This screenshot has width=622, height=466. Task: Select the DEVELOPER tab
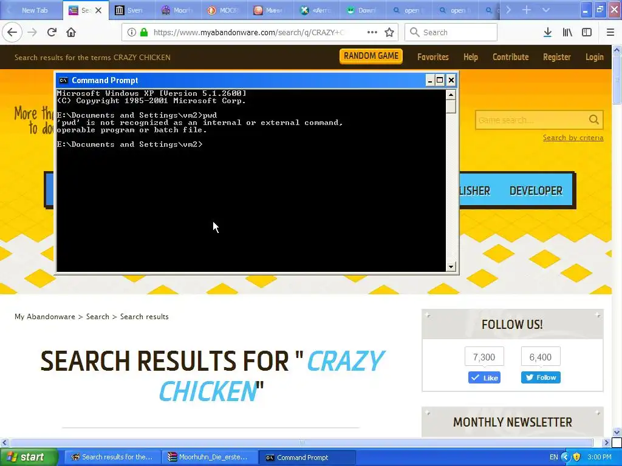coord(536,191)
